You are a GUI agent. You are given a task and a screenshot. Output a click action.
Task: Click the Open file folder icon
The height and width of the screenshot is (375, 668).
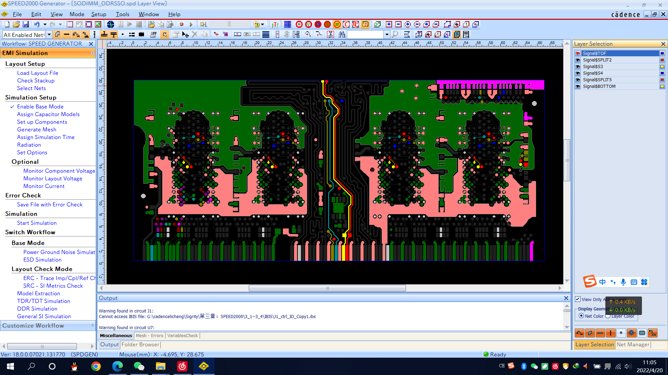click(16, 24)
